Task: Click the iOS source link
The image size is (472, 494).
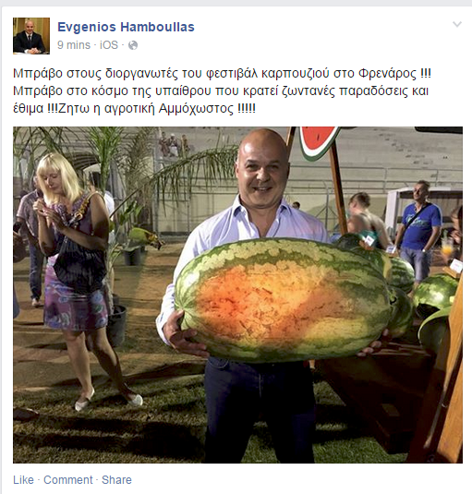Action: point(109,45)
